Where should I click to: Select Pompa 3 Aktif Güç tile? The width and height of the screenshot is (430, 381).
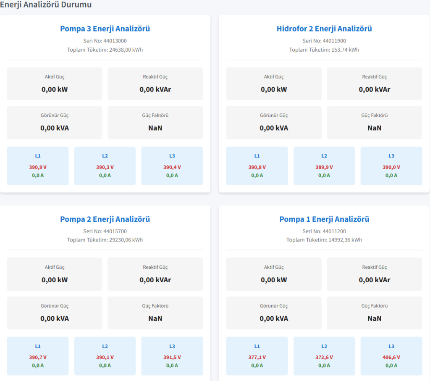(x=55, y=84)
